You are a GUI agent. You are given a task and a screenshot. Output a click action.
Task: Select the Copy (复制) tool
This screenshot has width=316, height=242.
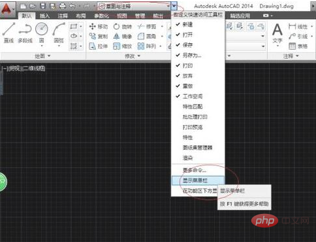(x=99, y=36)
